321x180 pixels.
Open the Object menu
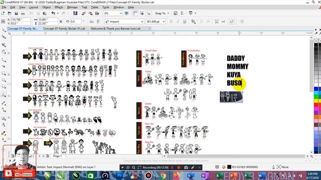pos(46,7)
